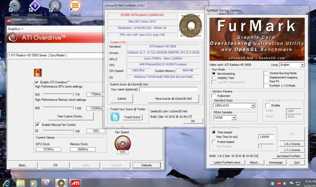Tick the Custom Size Enable checkbox
This screenshot has width=316, height=187.
click(268, 105)
